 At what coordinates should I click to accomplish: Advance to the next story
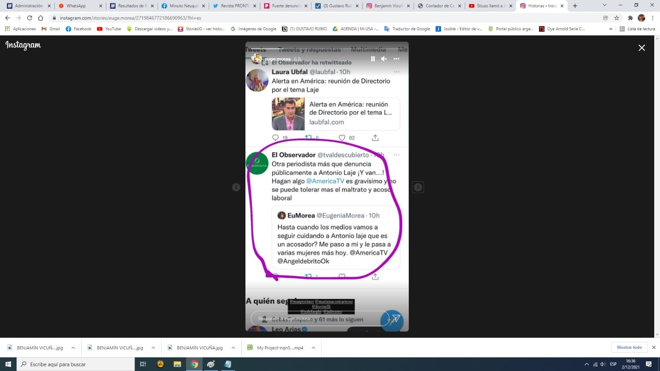418,187
